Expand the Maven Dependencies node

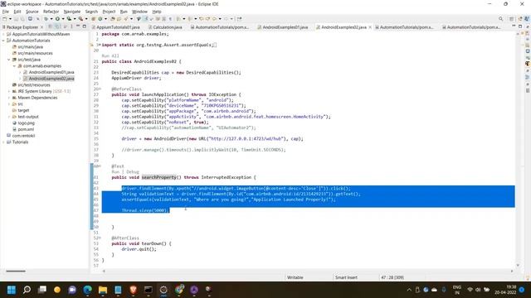click(9, 98)
